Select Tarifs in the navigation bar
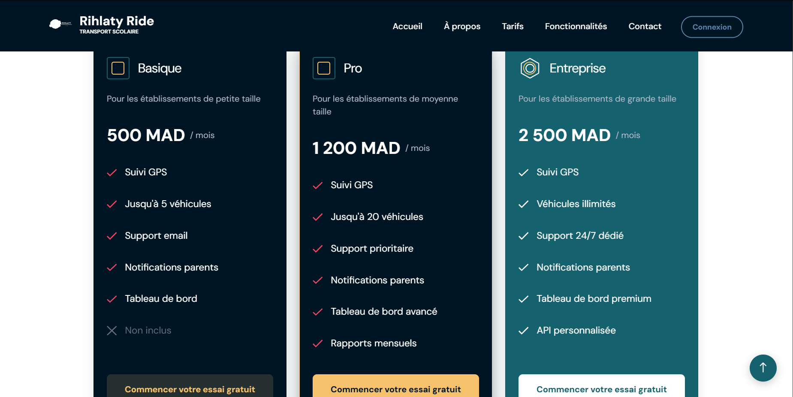 click(513, 27)
